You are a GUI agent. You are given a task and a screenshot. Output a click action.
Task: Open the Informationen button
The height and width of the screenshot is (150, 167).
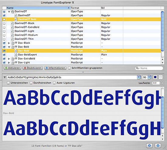click(55, 68)
